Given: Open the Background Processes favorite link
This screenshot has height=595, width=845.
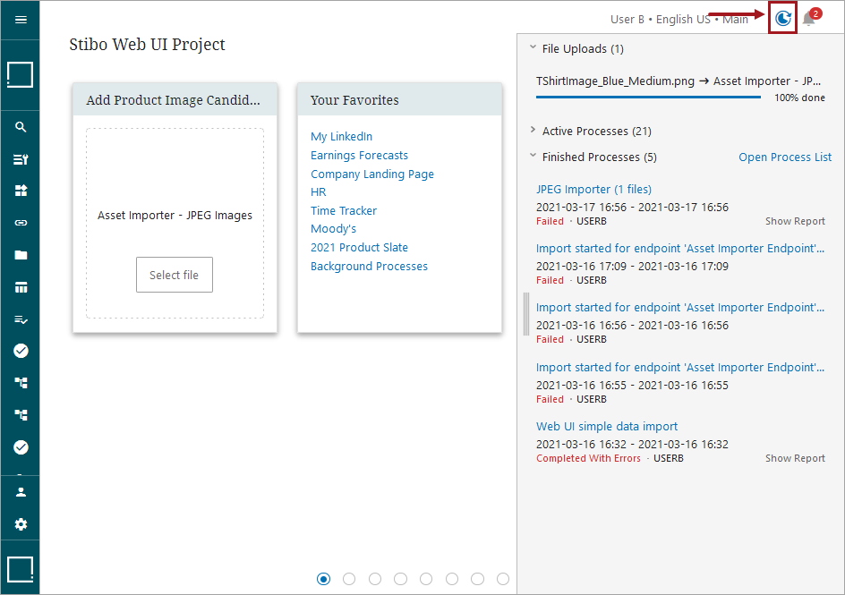Looking at the screenshot, I should tap(369, 267).
